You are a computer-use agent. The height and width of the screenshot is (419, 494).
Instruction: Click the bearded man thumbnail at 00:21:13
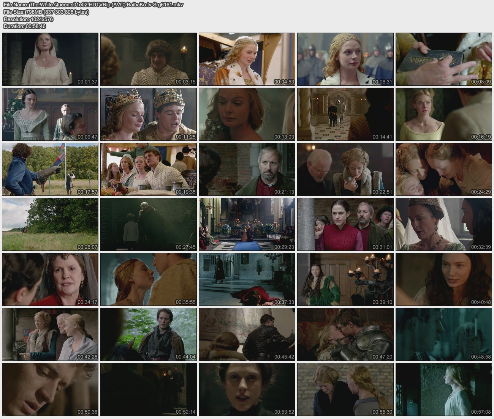point(247,169)
